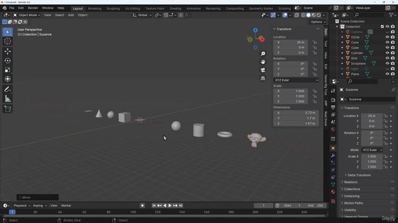Open the Object Mode dropdown
This screenshot has width=398, height=223.
[x=26, y=15]
